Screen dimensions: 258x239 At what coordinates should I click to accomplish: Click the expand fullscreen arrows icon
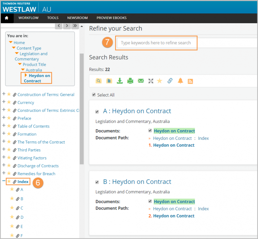pos(151,81)
